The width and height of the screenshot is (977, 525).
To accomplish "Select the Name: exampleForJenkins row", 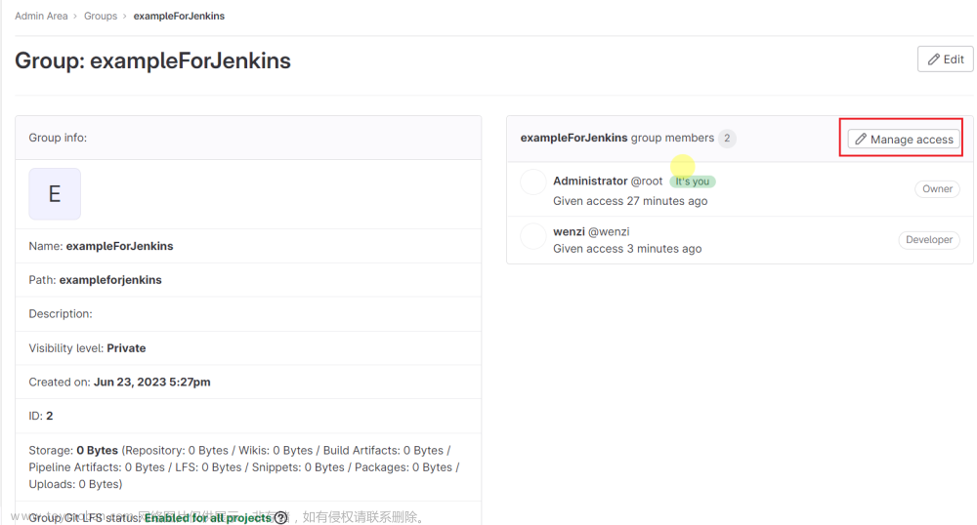I will 248,246.
